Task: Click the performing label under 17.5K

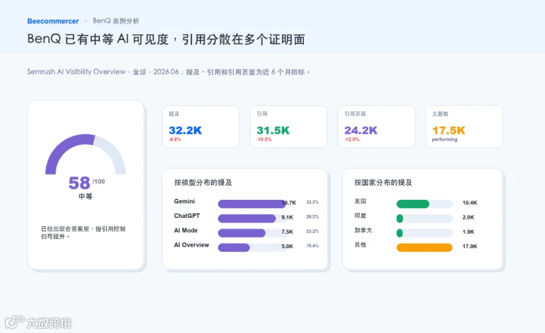Action: tap(444, 139)
